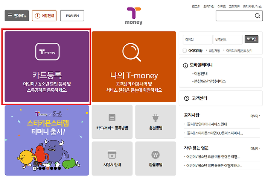The height and width of the screenshot is (183, 271).
Task: Open 카드/서비스 등록방법 document icon tile
Action: coord(112,122)
